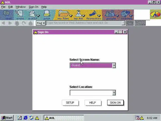Click the first quick launch icon
The image size is (161, 121).
click(x=20, y=118)
